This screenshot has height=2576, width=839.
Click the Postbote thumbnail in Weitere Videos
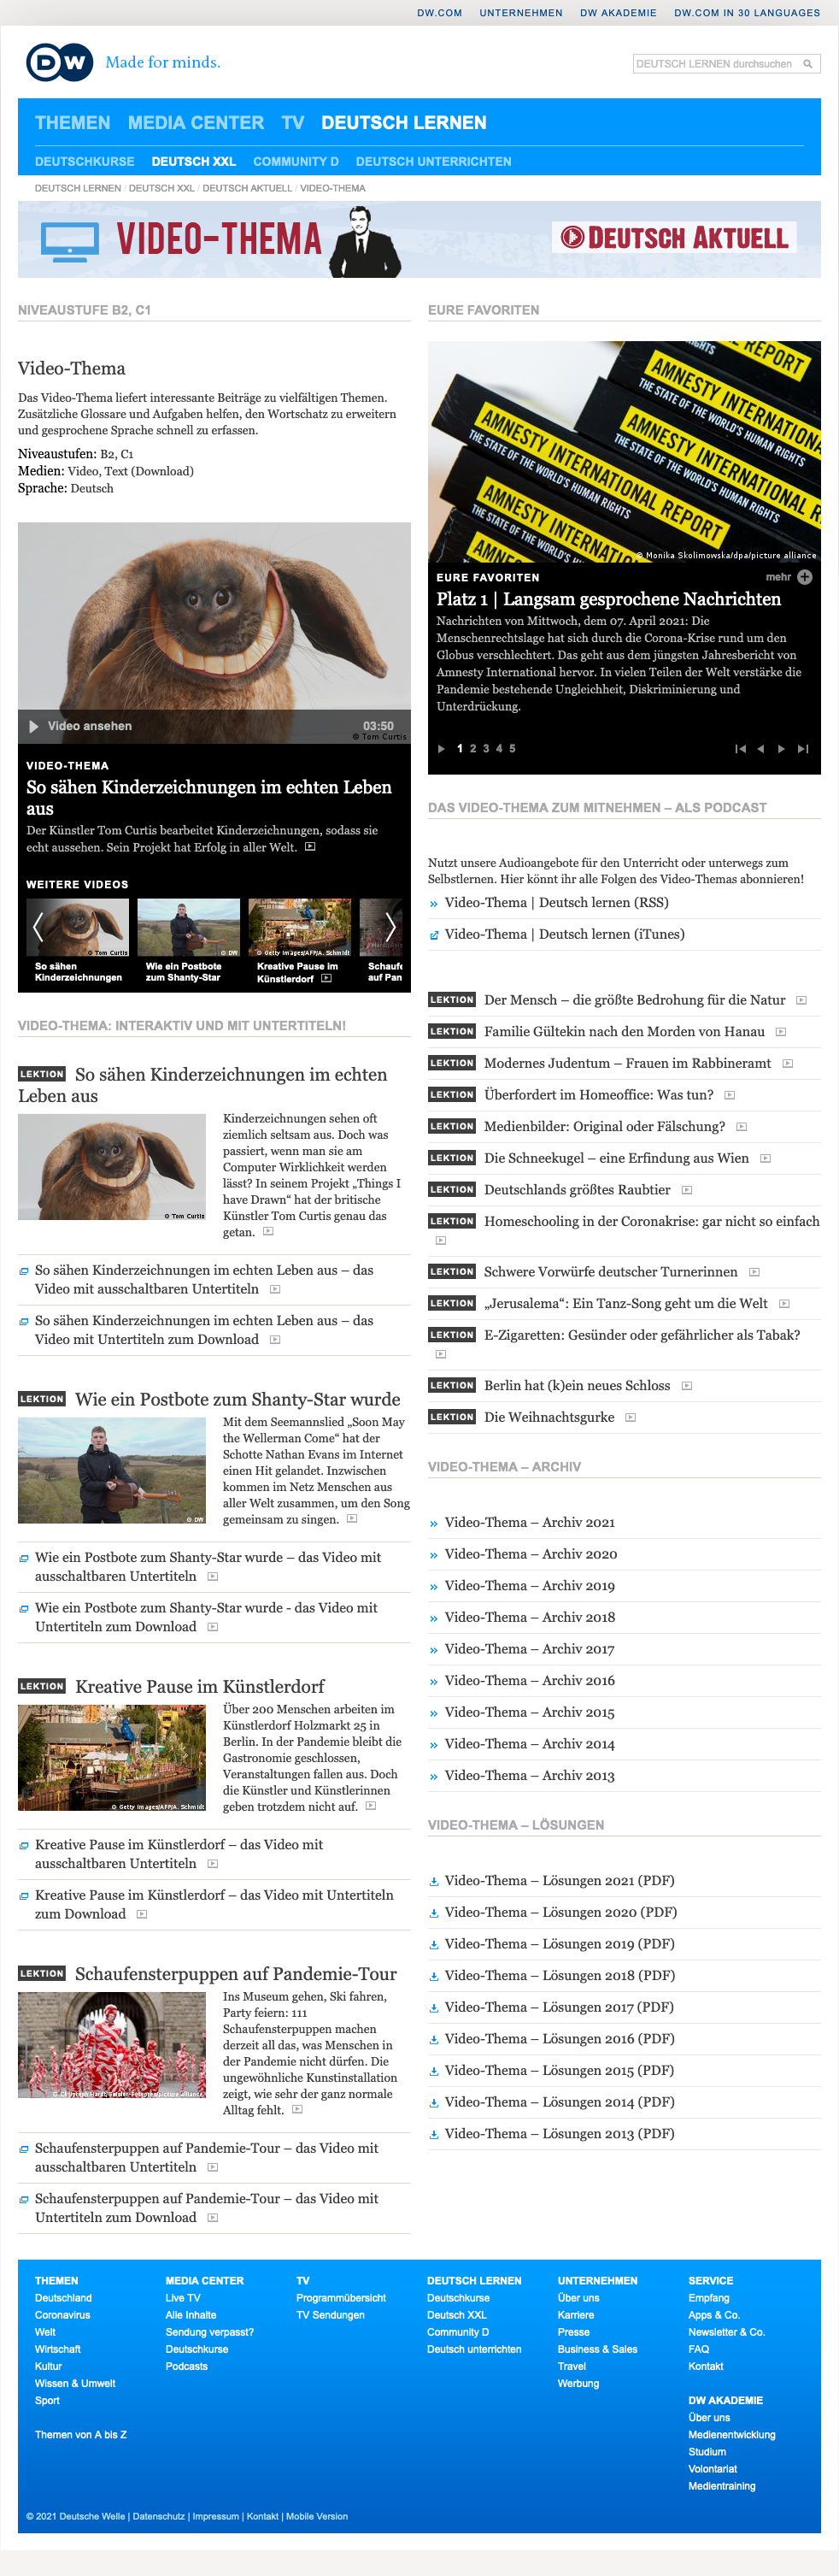189,927
